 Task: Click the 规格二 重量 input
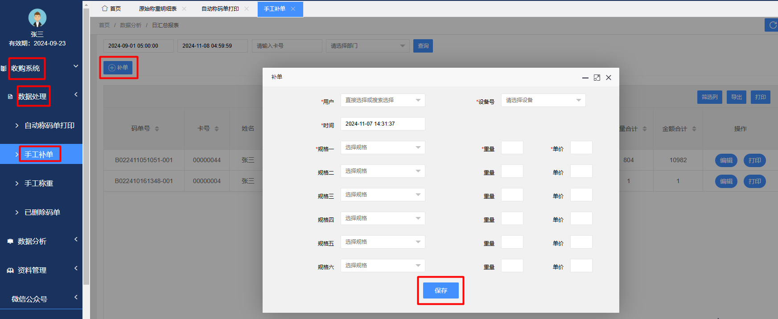click(x=512, y=171)
